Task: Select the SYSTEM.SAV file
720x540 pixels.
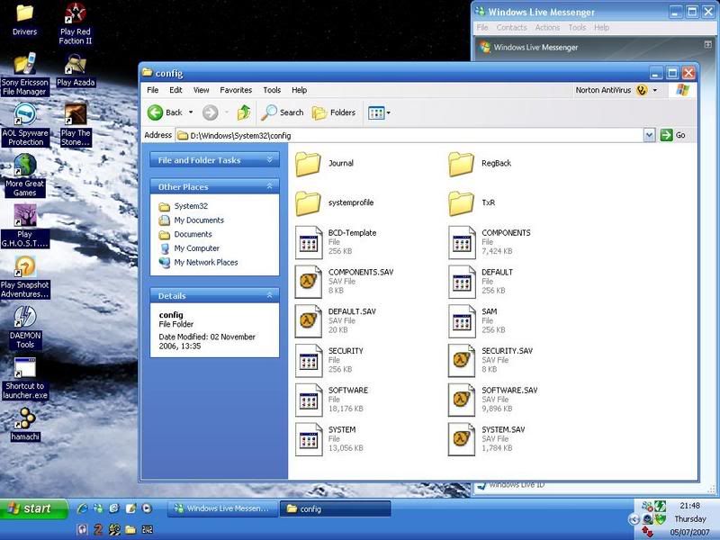Action: [487, 439]
